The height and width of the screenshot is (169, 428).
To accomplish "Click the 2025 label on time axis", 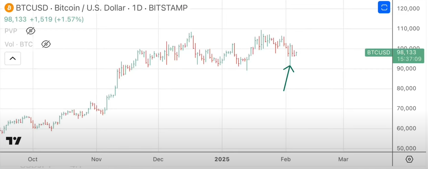I will coord(222,159).
